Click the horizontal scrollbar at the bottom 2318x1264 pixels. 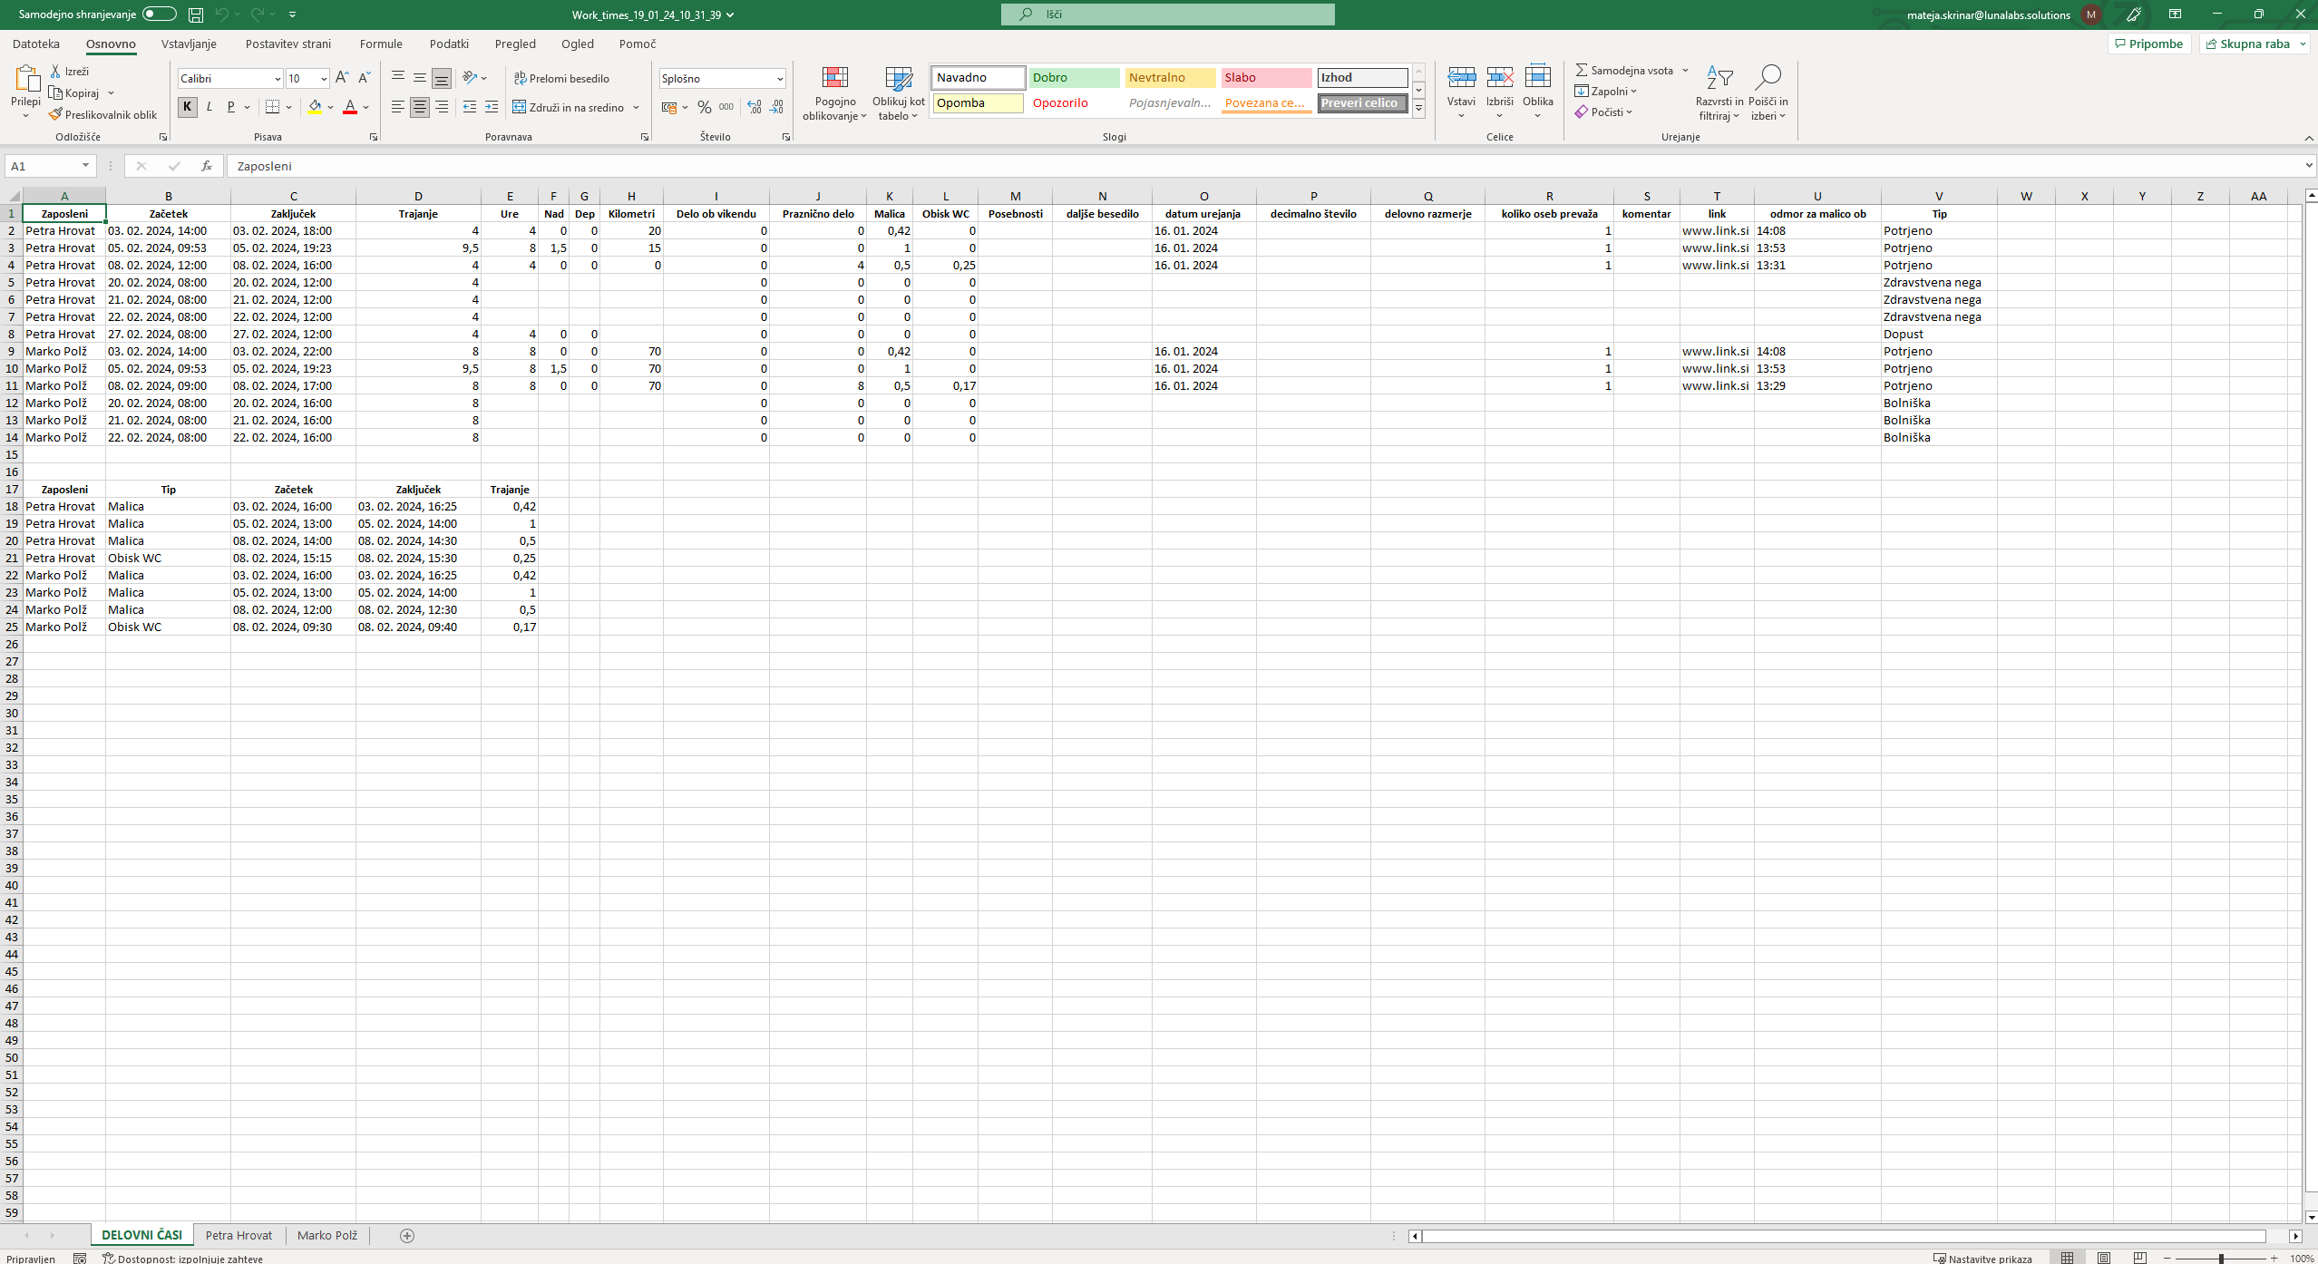coord(1844,1236)
